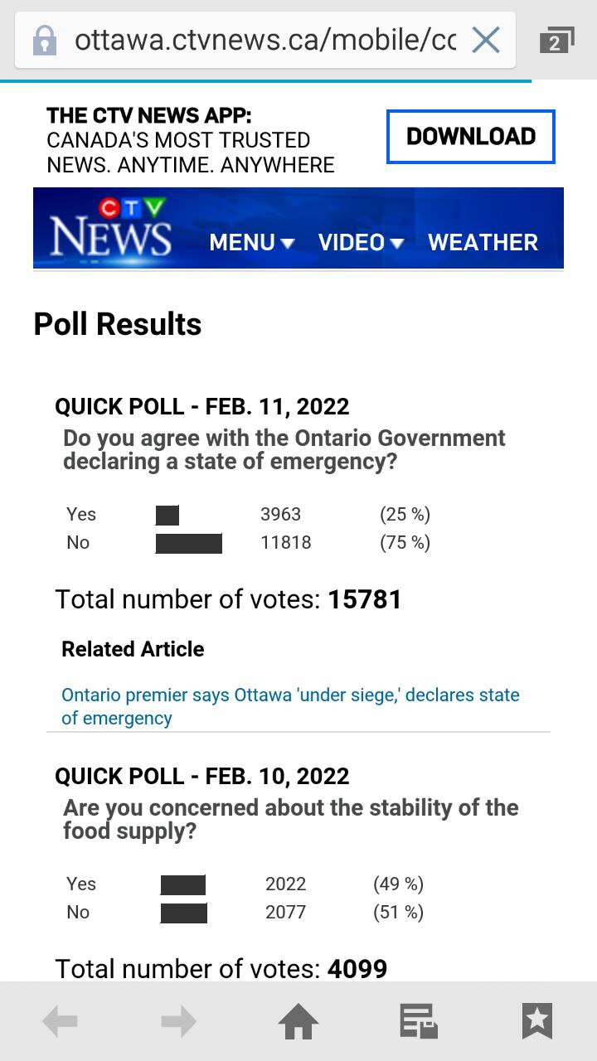Clear the URL with the X icon

coord(486,40)
